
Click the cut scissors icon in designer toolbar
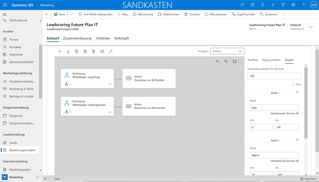coord(68,51)
